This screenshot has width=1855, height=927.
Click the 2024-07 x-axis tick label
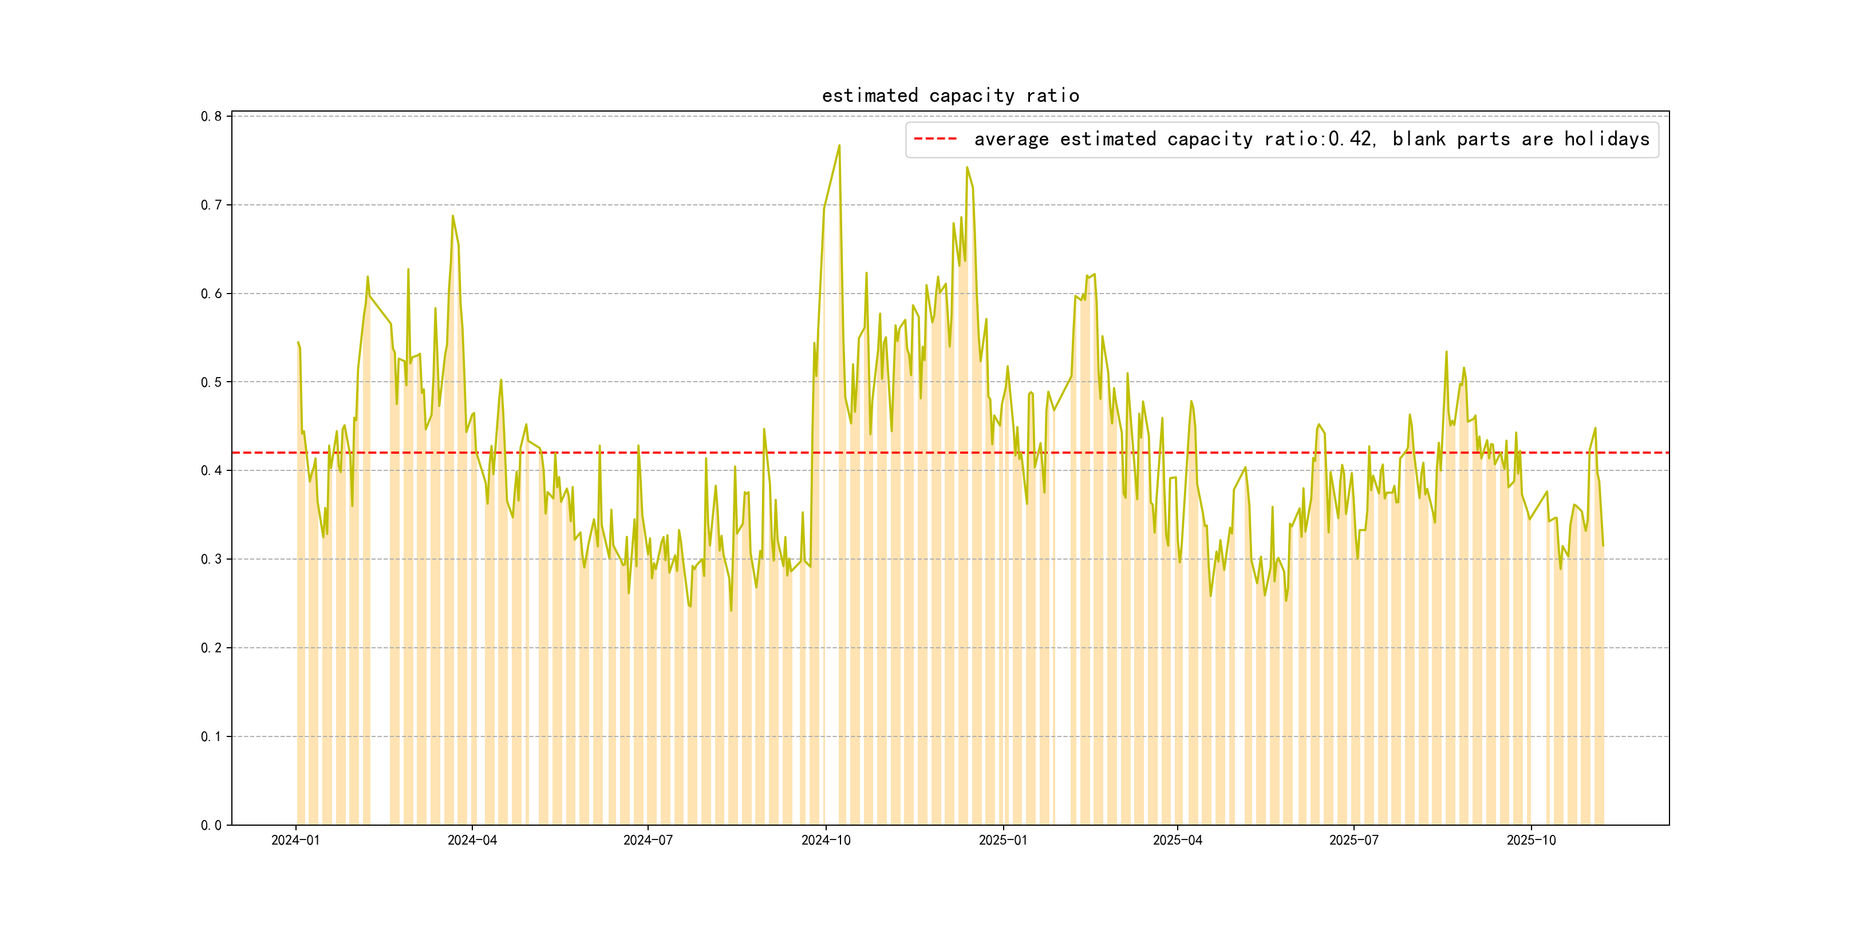(x=648, y=840)
